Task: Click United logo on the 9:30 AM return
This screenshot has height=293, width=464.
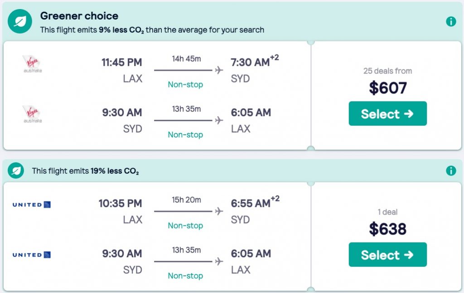Action: tap(32, 255)
